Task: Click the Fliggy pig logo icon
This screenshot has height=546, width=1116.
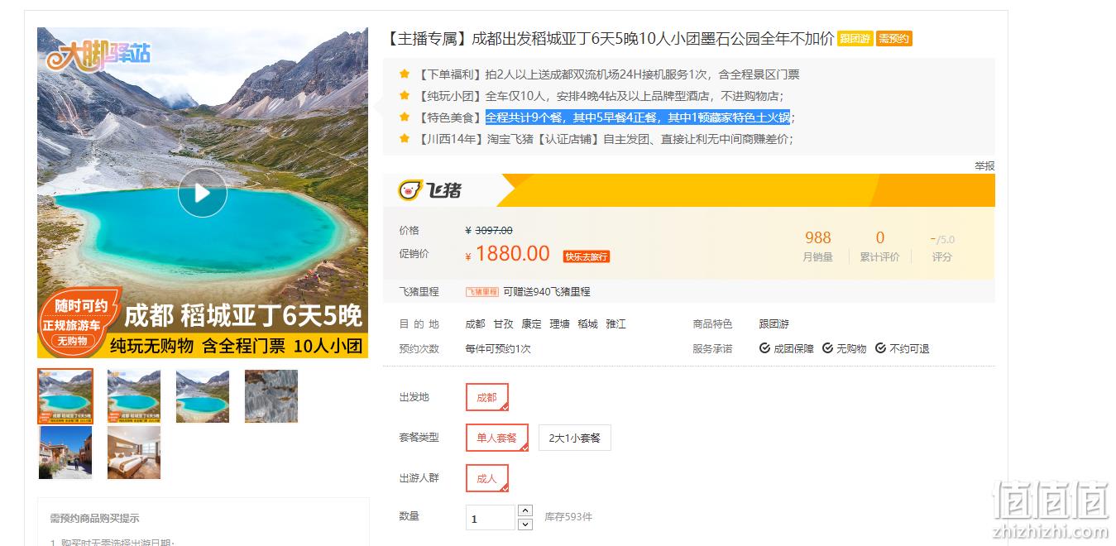Action: [410, 191]
